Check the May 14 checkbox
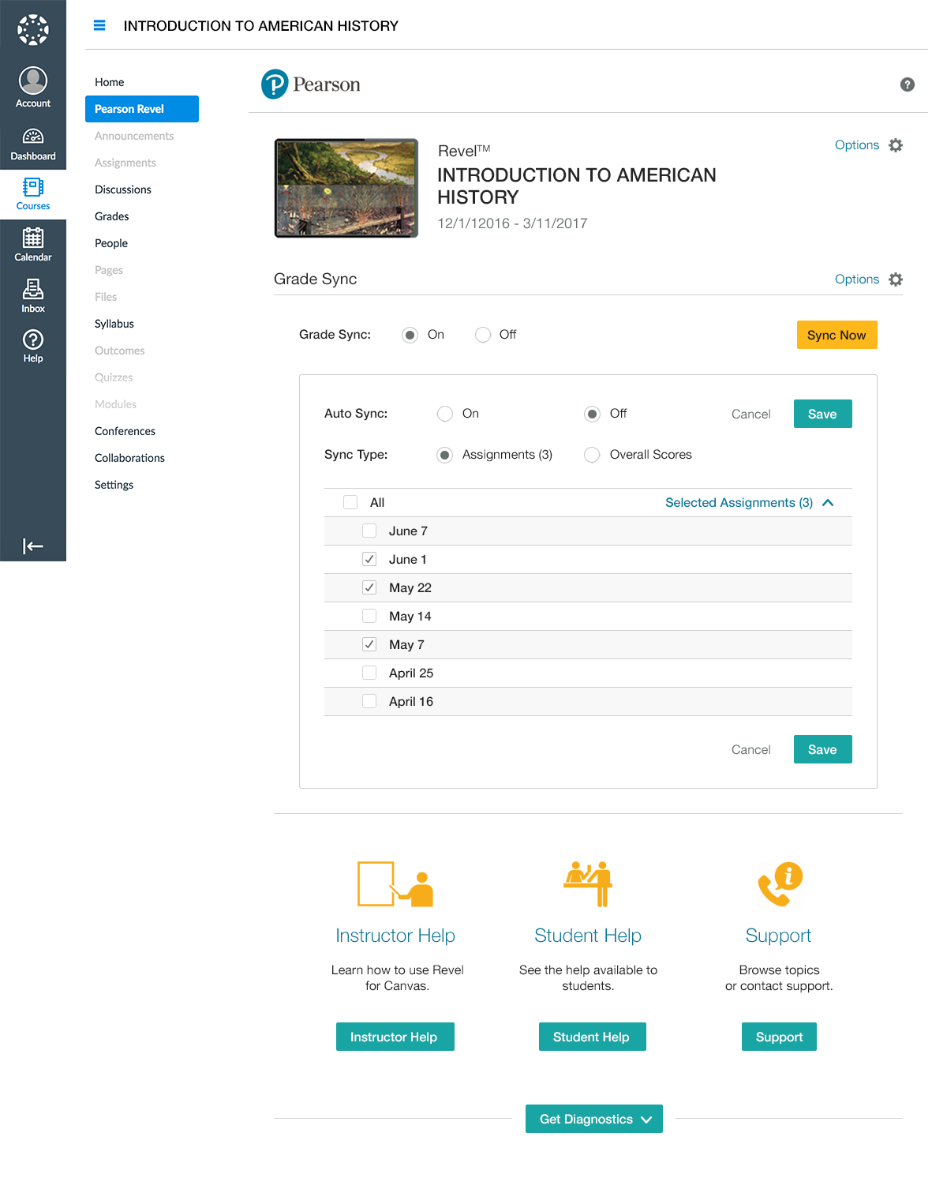 [369, 616]
